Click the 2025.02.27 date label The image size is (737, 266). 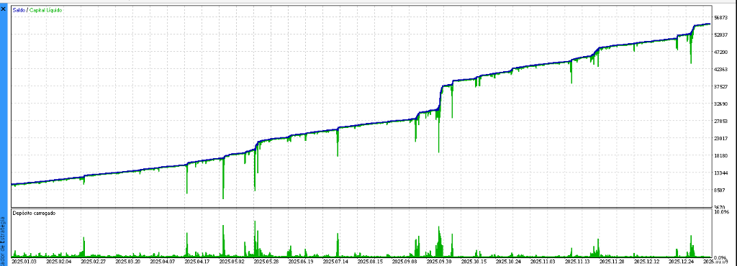point(93,262)
